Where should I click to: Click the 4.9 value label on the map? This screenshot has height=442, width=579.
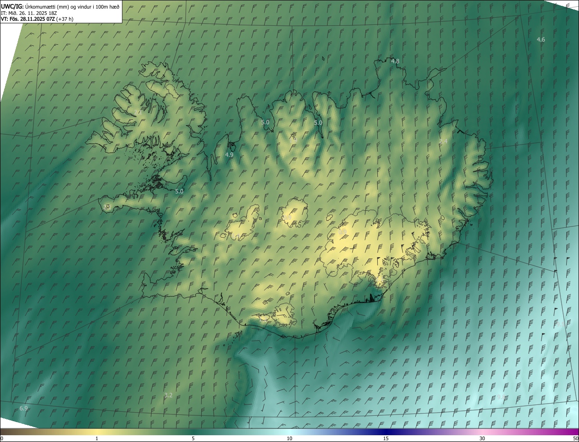click(x=229, y=155)
